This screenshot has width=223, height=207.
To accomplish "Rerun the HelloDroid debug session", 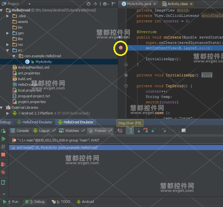I will (x=3, y=131).
